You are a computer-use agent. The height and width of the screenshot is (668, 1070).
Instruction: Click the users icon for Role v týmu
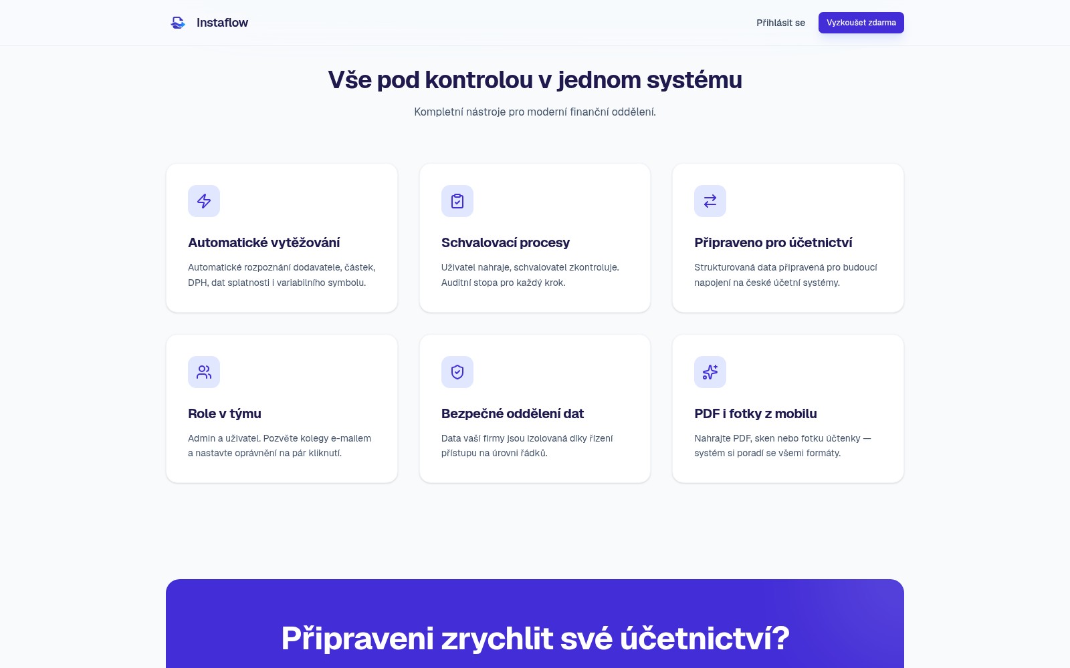click(x=204, y=372)
